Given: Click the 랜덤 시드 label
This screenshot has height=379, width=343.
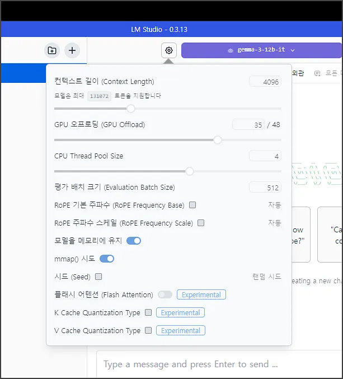Looking at the screenshot, I should coord(267,277).
